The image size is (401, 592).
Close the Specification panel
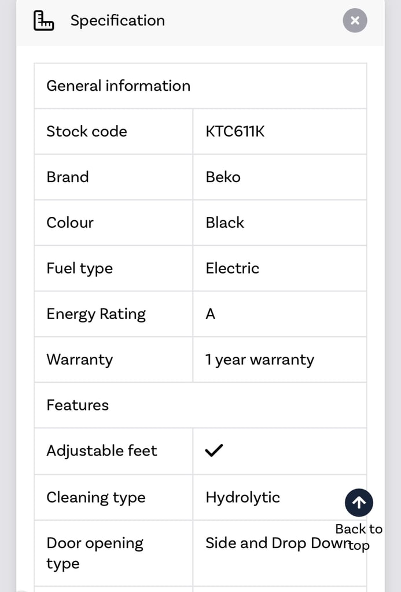(355, 20)
